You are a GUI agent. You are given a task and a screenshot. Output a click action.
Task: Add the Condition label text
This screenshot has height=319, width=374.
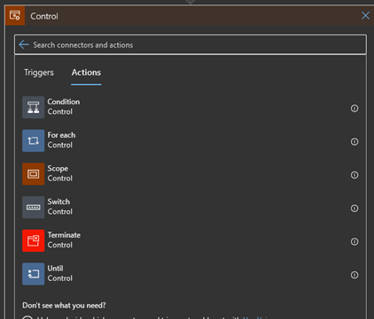pyautogui.click(x=64, y=102)
